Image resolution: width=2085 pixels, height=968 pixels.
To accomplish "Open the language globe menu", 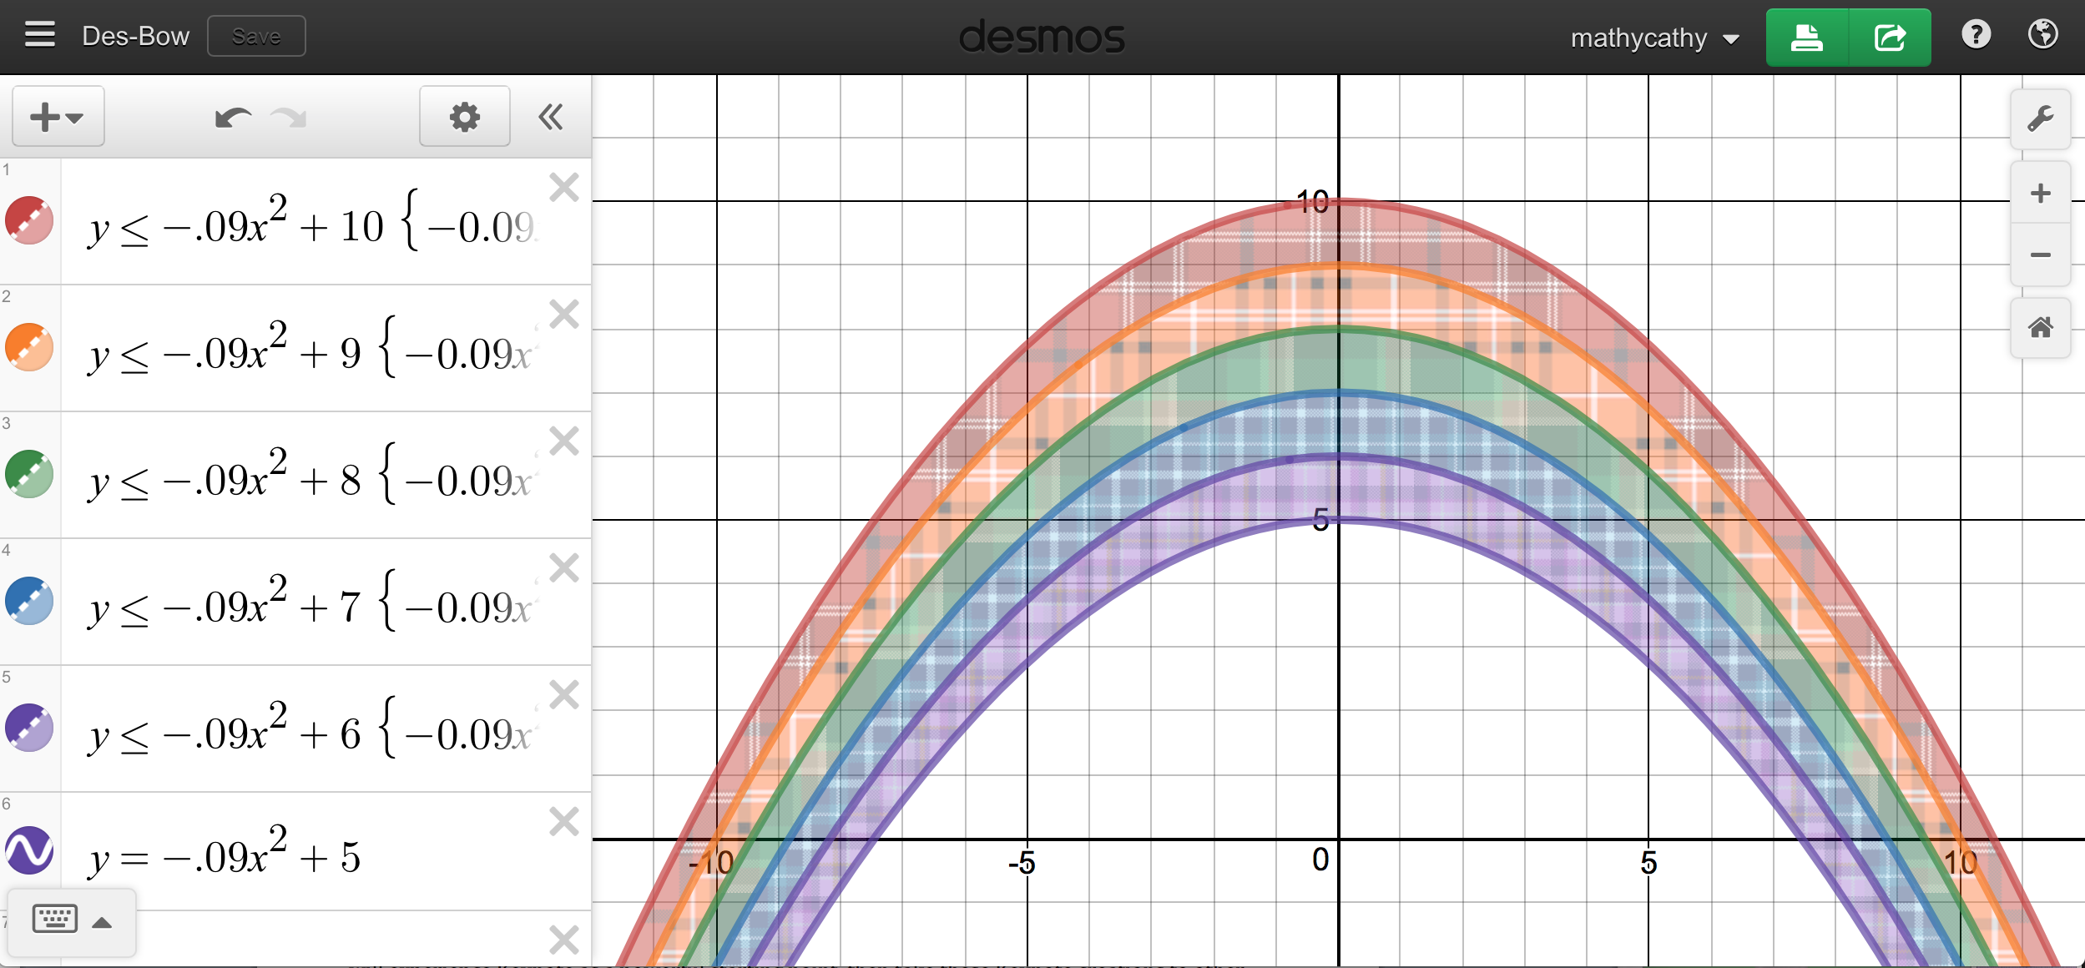I will point(2042,35).
